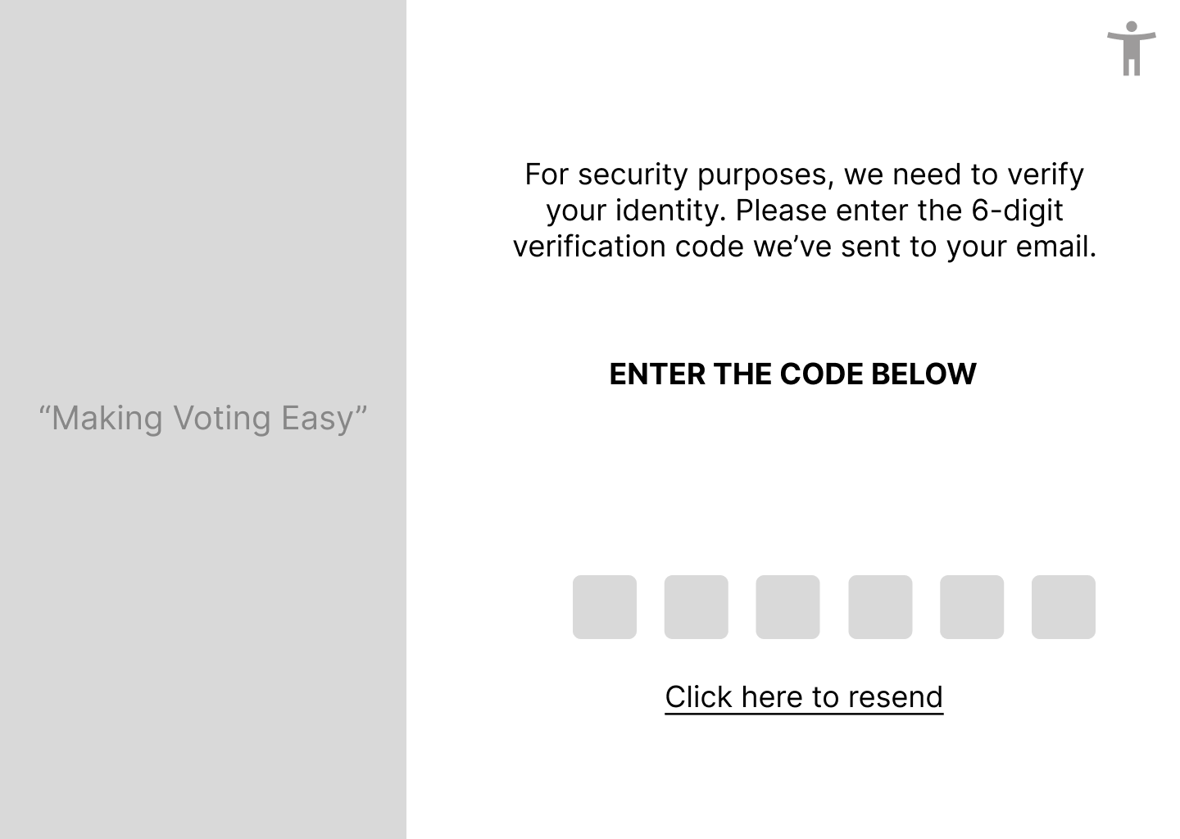
Task: Click the "Making Voting Easy" tagline
Action: pyautogui.click(x=202, y=418)
